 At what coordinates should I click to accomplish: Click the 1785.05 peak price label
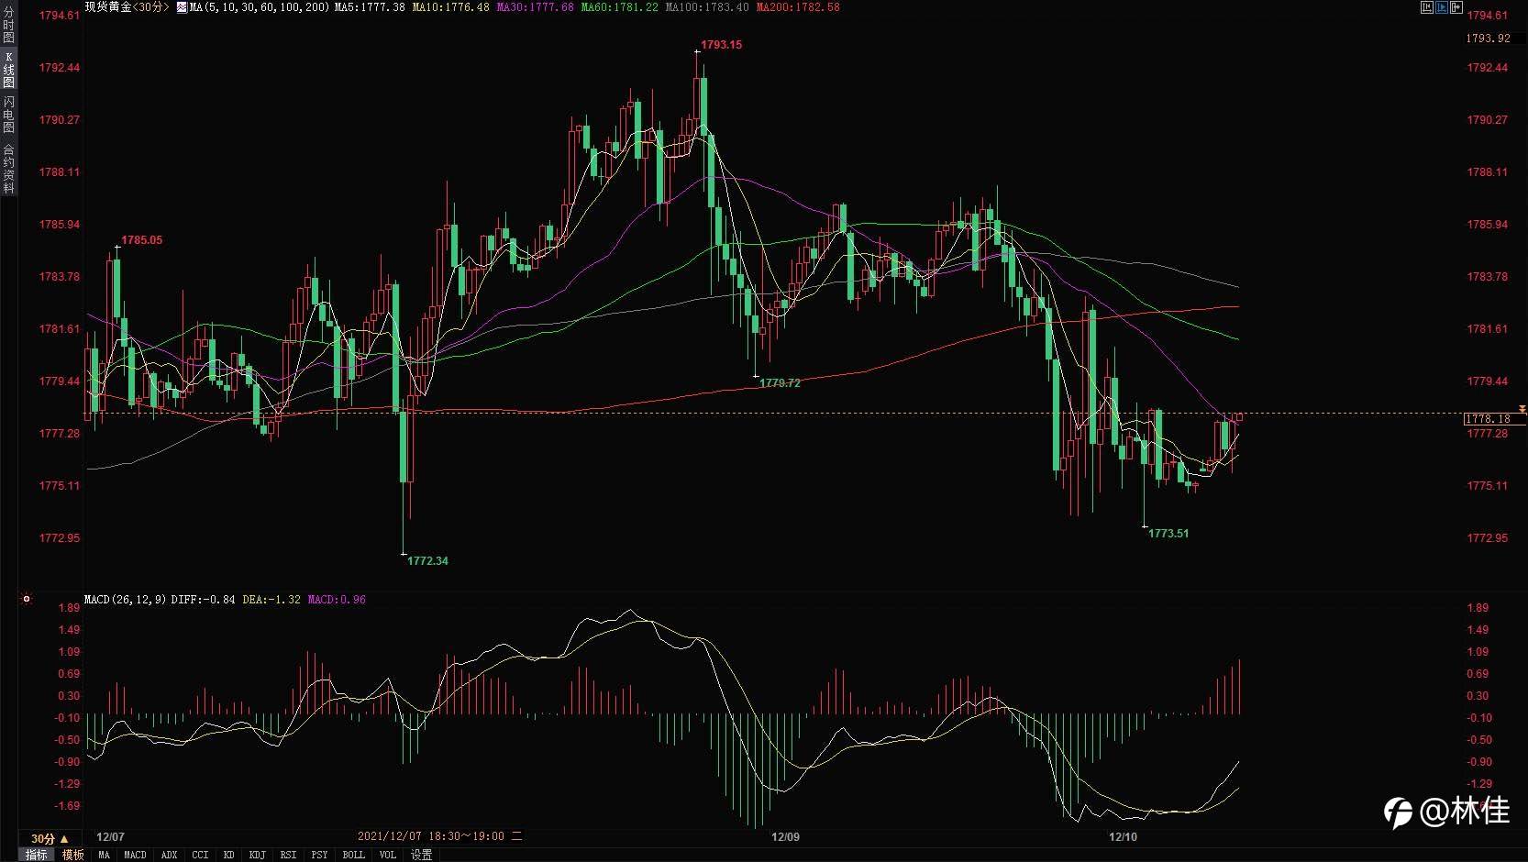(x=141, y=240)
